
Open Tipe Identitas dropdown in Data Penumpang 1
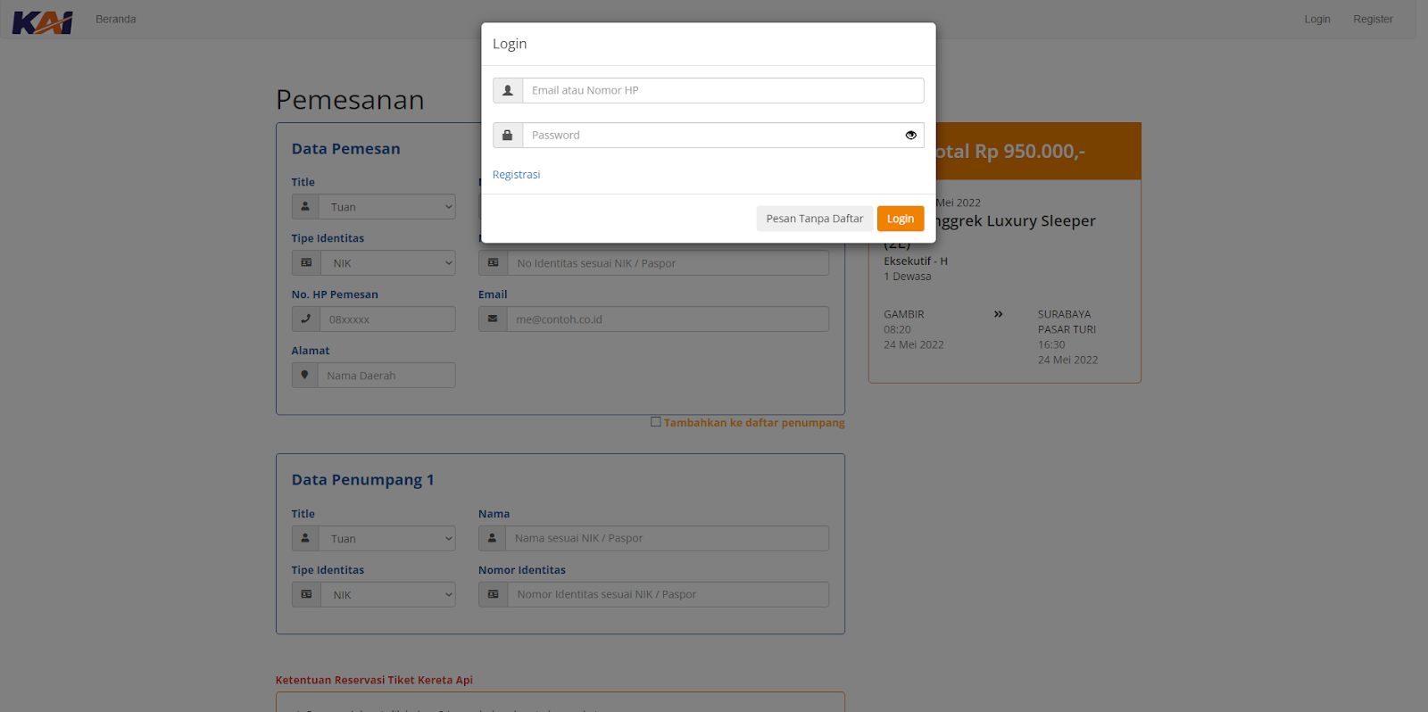pos(387,595)
